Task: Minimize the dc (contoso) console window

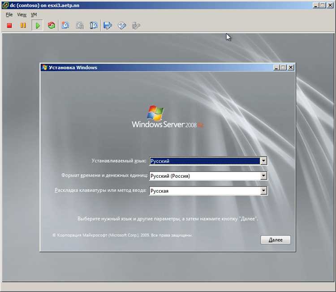Action: click(x=316, y=5)
